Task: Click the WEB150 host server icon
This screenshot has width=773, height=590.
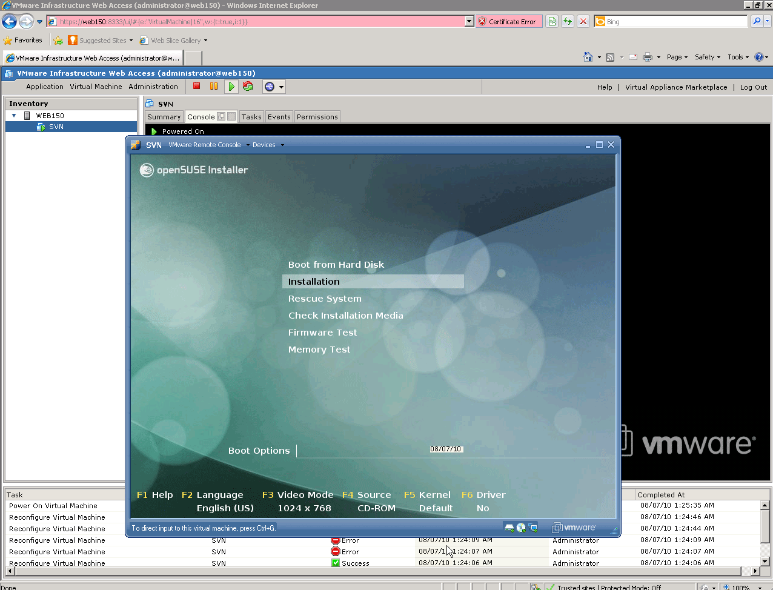Action: 27,115
